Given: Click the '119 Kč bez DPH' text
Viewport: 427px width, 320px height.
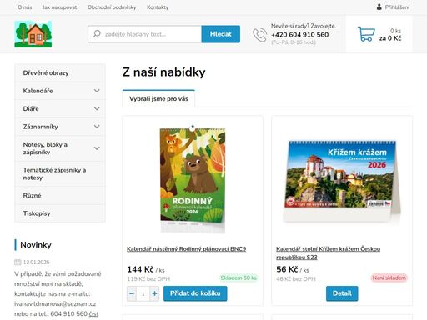Looking at the screenshot, I should [x=148, y=278].
